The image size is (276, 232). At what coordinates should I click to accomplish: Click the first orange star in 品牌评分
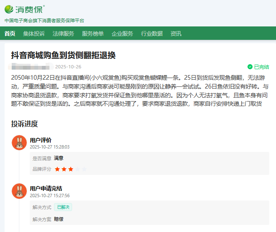57,169
